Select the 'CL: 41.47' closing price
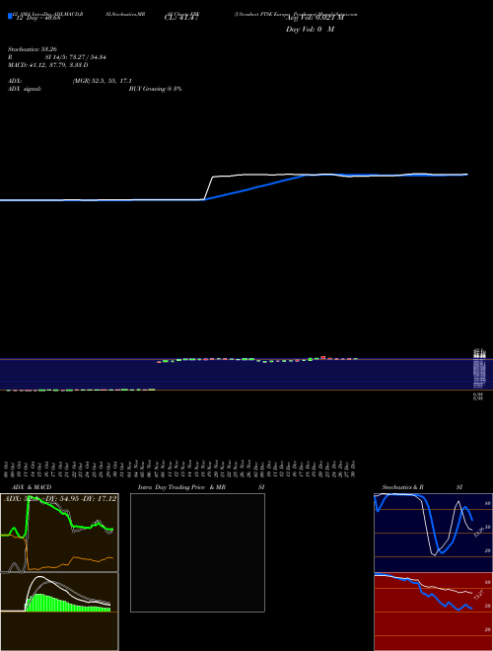Viewport: 493px width, 651px height. click(x=181, y=18)
